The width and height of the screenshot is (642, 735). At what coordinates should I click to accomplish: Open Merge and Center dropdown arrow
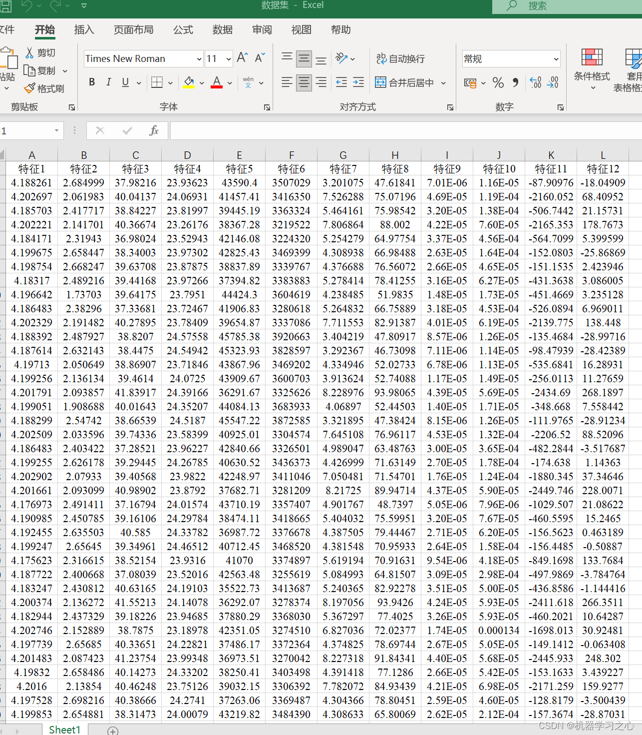443,83
